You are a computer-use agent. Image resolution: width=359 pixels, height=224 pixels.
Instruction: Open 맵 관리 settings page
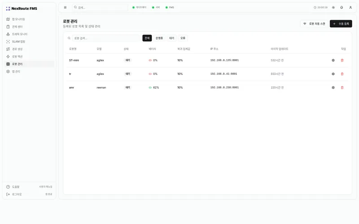[x=29, y=72]
